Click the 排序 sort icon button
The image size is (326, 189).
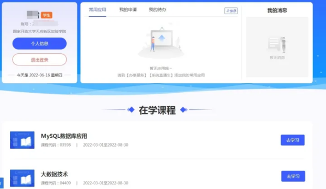[x=231, y=11]
